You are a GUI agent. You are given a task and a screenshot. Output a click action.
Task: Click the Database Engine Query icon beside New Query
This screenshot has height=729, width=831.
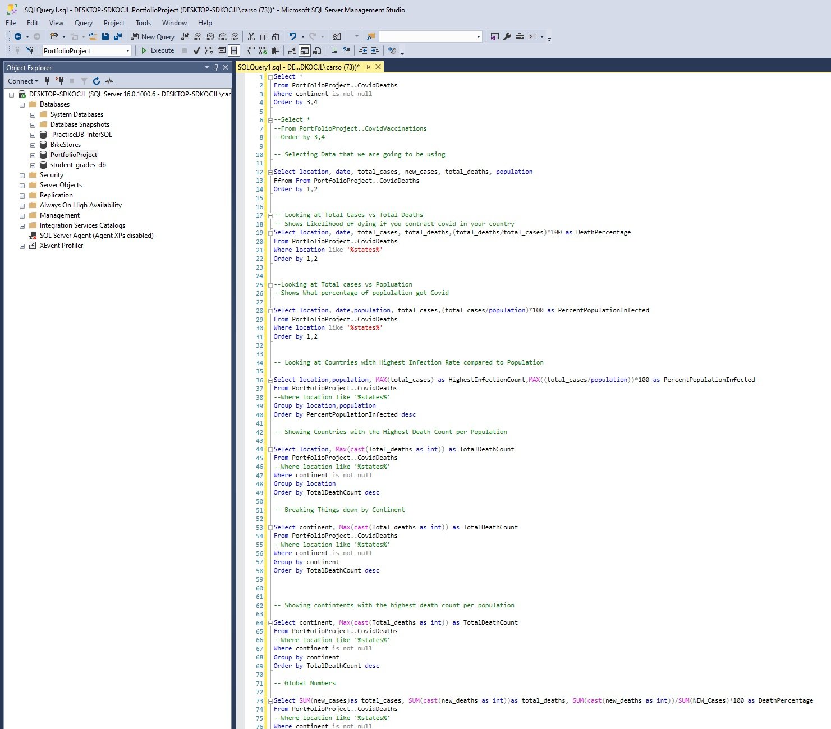[185, 36]
